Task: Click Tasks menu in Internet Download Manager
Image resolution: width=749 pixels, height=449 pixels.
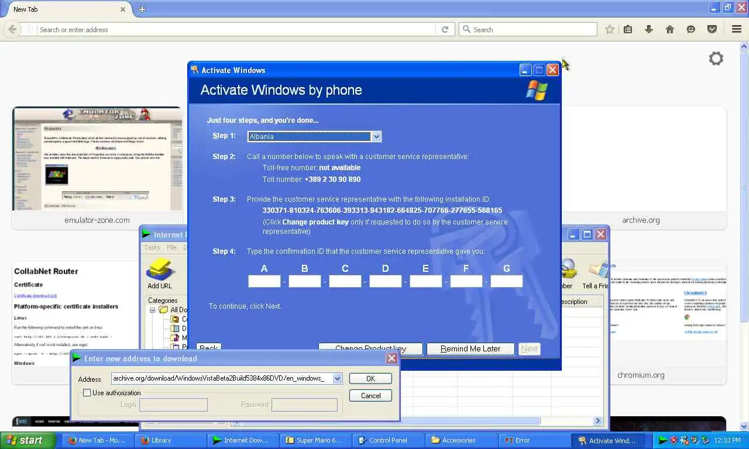Action: 152,247
